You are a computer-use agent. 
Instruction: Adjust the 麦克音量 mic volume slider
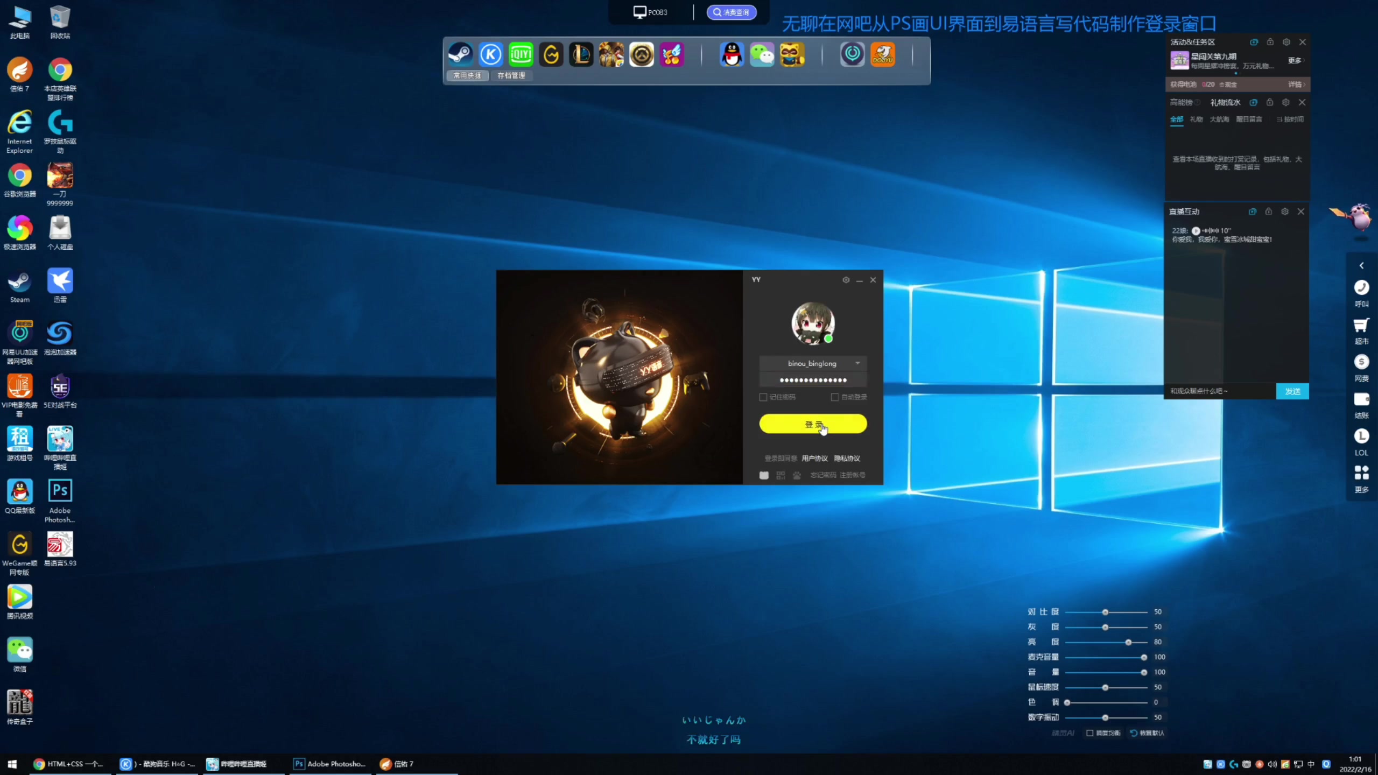coord(1106,658)
